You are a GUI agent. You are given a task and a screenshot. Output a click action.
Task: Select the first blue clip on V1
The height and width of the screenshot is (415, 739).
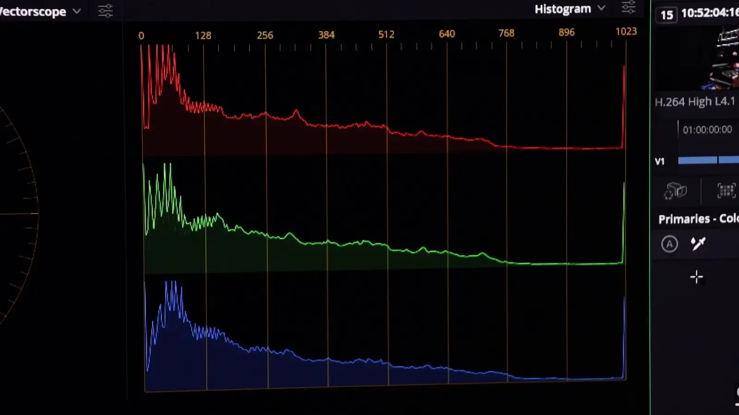point(697,160)
